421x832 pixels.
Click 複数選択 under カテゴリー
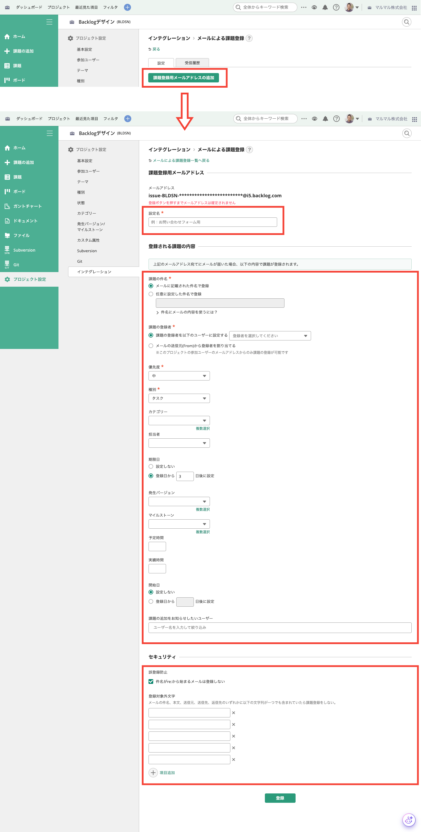pos(203,429)
